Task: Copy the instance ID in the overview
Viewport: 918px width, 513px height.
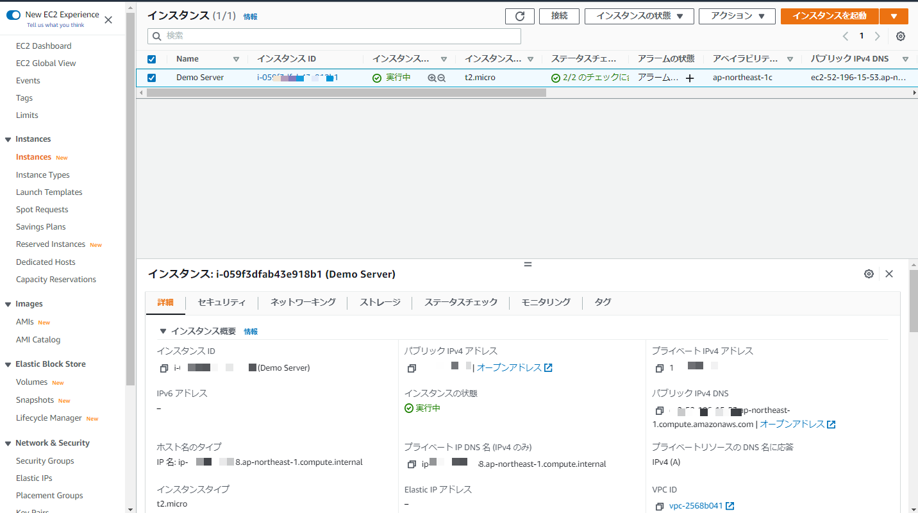Action: (x=164, y=368)
